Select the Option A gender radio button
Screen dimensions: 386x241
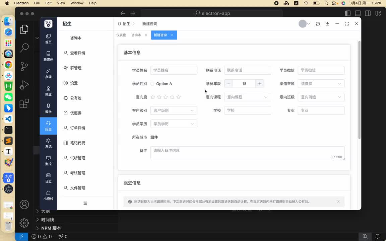tap(152, 84)
